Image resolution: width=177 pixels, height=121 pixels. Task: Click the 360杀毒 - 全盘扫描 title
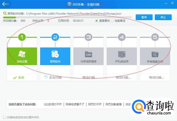click(86, 4)
